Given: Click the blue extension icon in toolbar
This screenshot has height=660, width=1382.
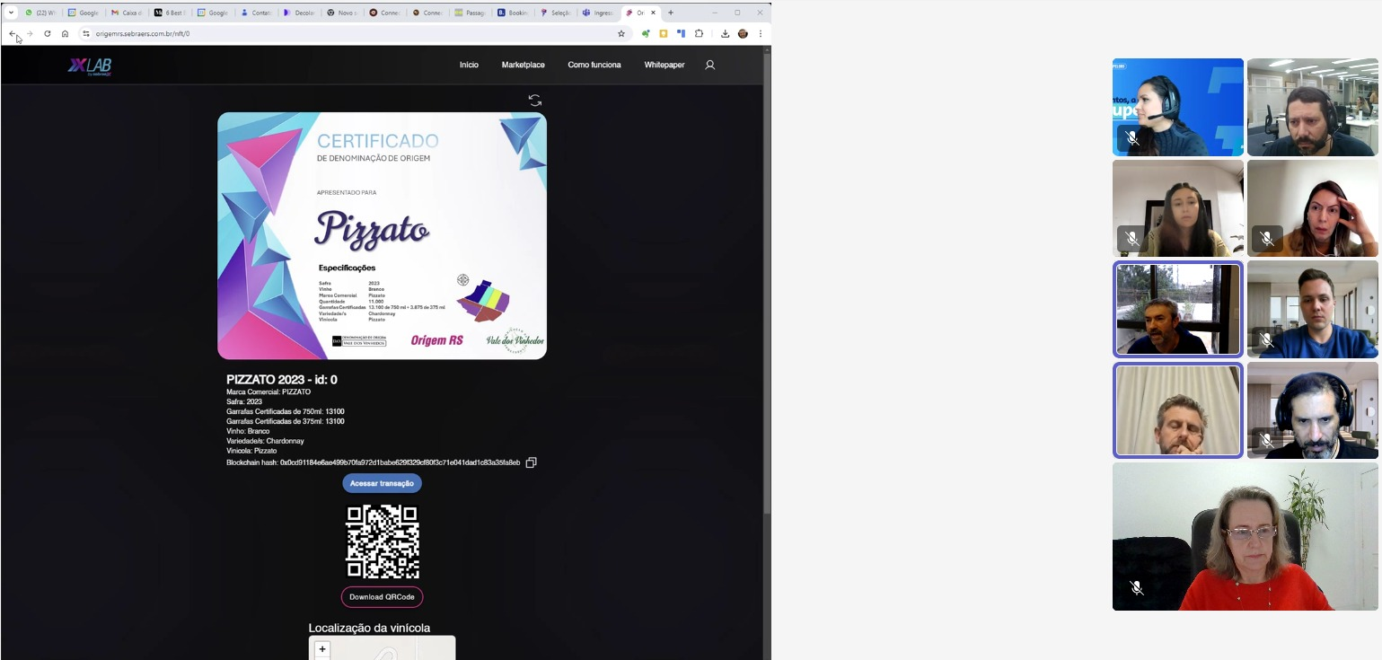Looking at the screenshot, I should (x=682, y=33).
